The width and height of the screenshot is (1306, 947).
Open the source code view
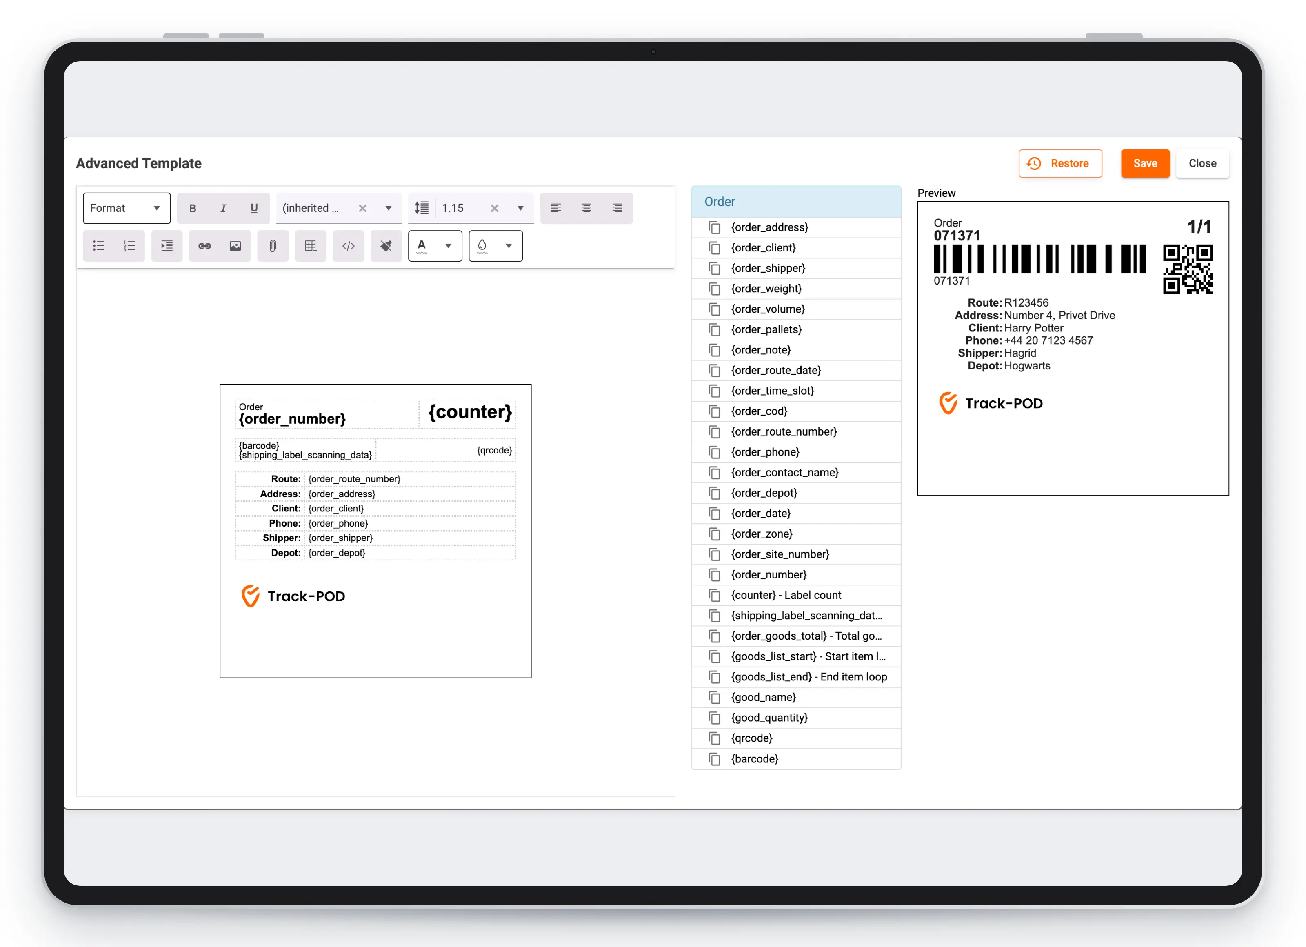[349, 246]
